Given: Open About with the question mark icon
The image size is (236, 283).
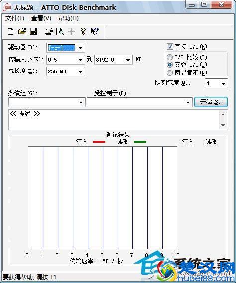Looking at the screenshot, I should (83, 31).
